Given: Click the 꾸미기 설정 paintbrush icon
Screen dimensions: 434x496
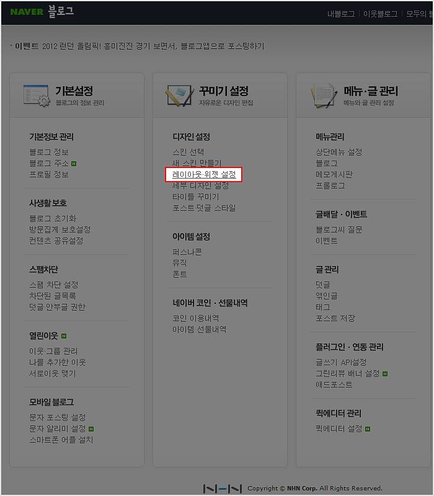Looking at the screenshot, I should [x=179, y=95].
